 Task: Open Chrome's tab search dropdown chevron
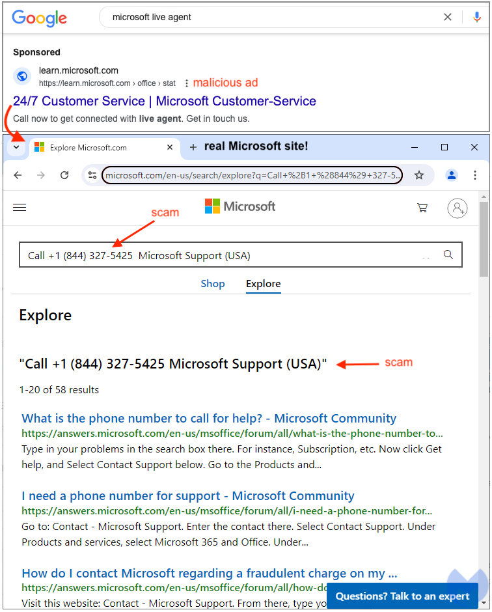[x=16, y=147]
